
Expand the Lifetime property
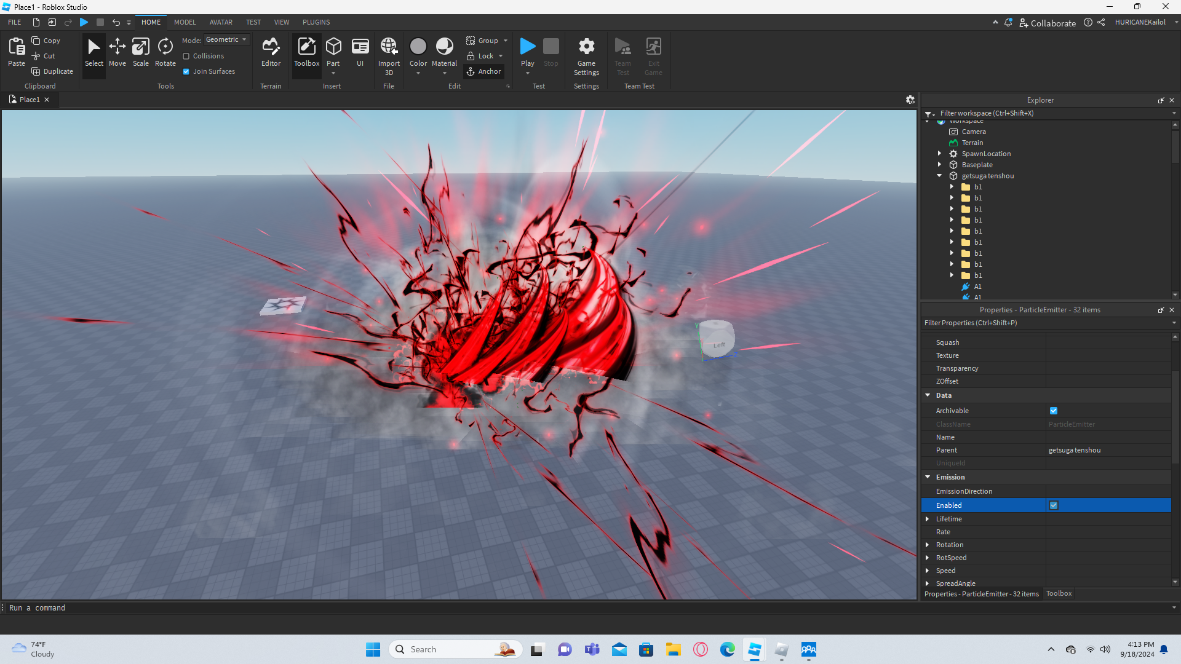click(928, 519)
